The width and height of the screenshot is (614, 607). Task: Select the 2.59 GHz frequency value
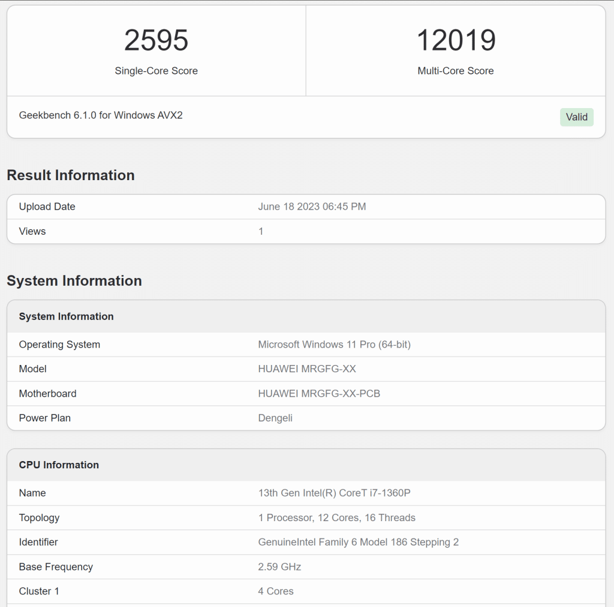point(279,567)
